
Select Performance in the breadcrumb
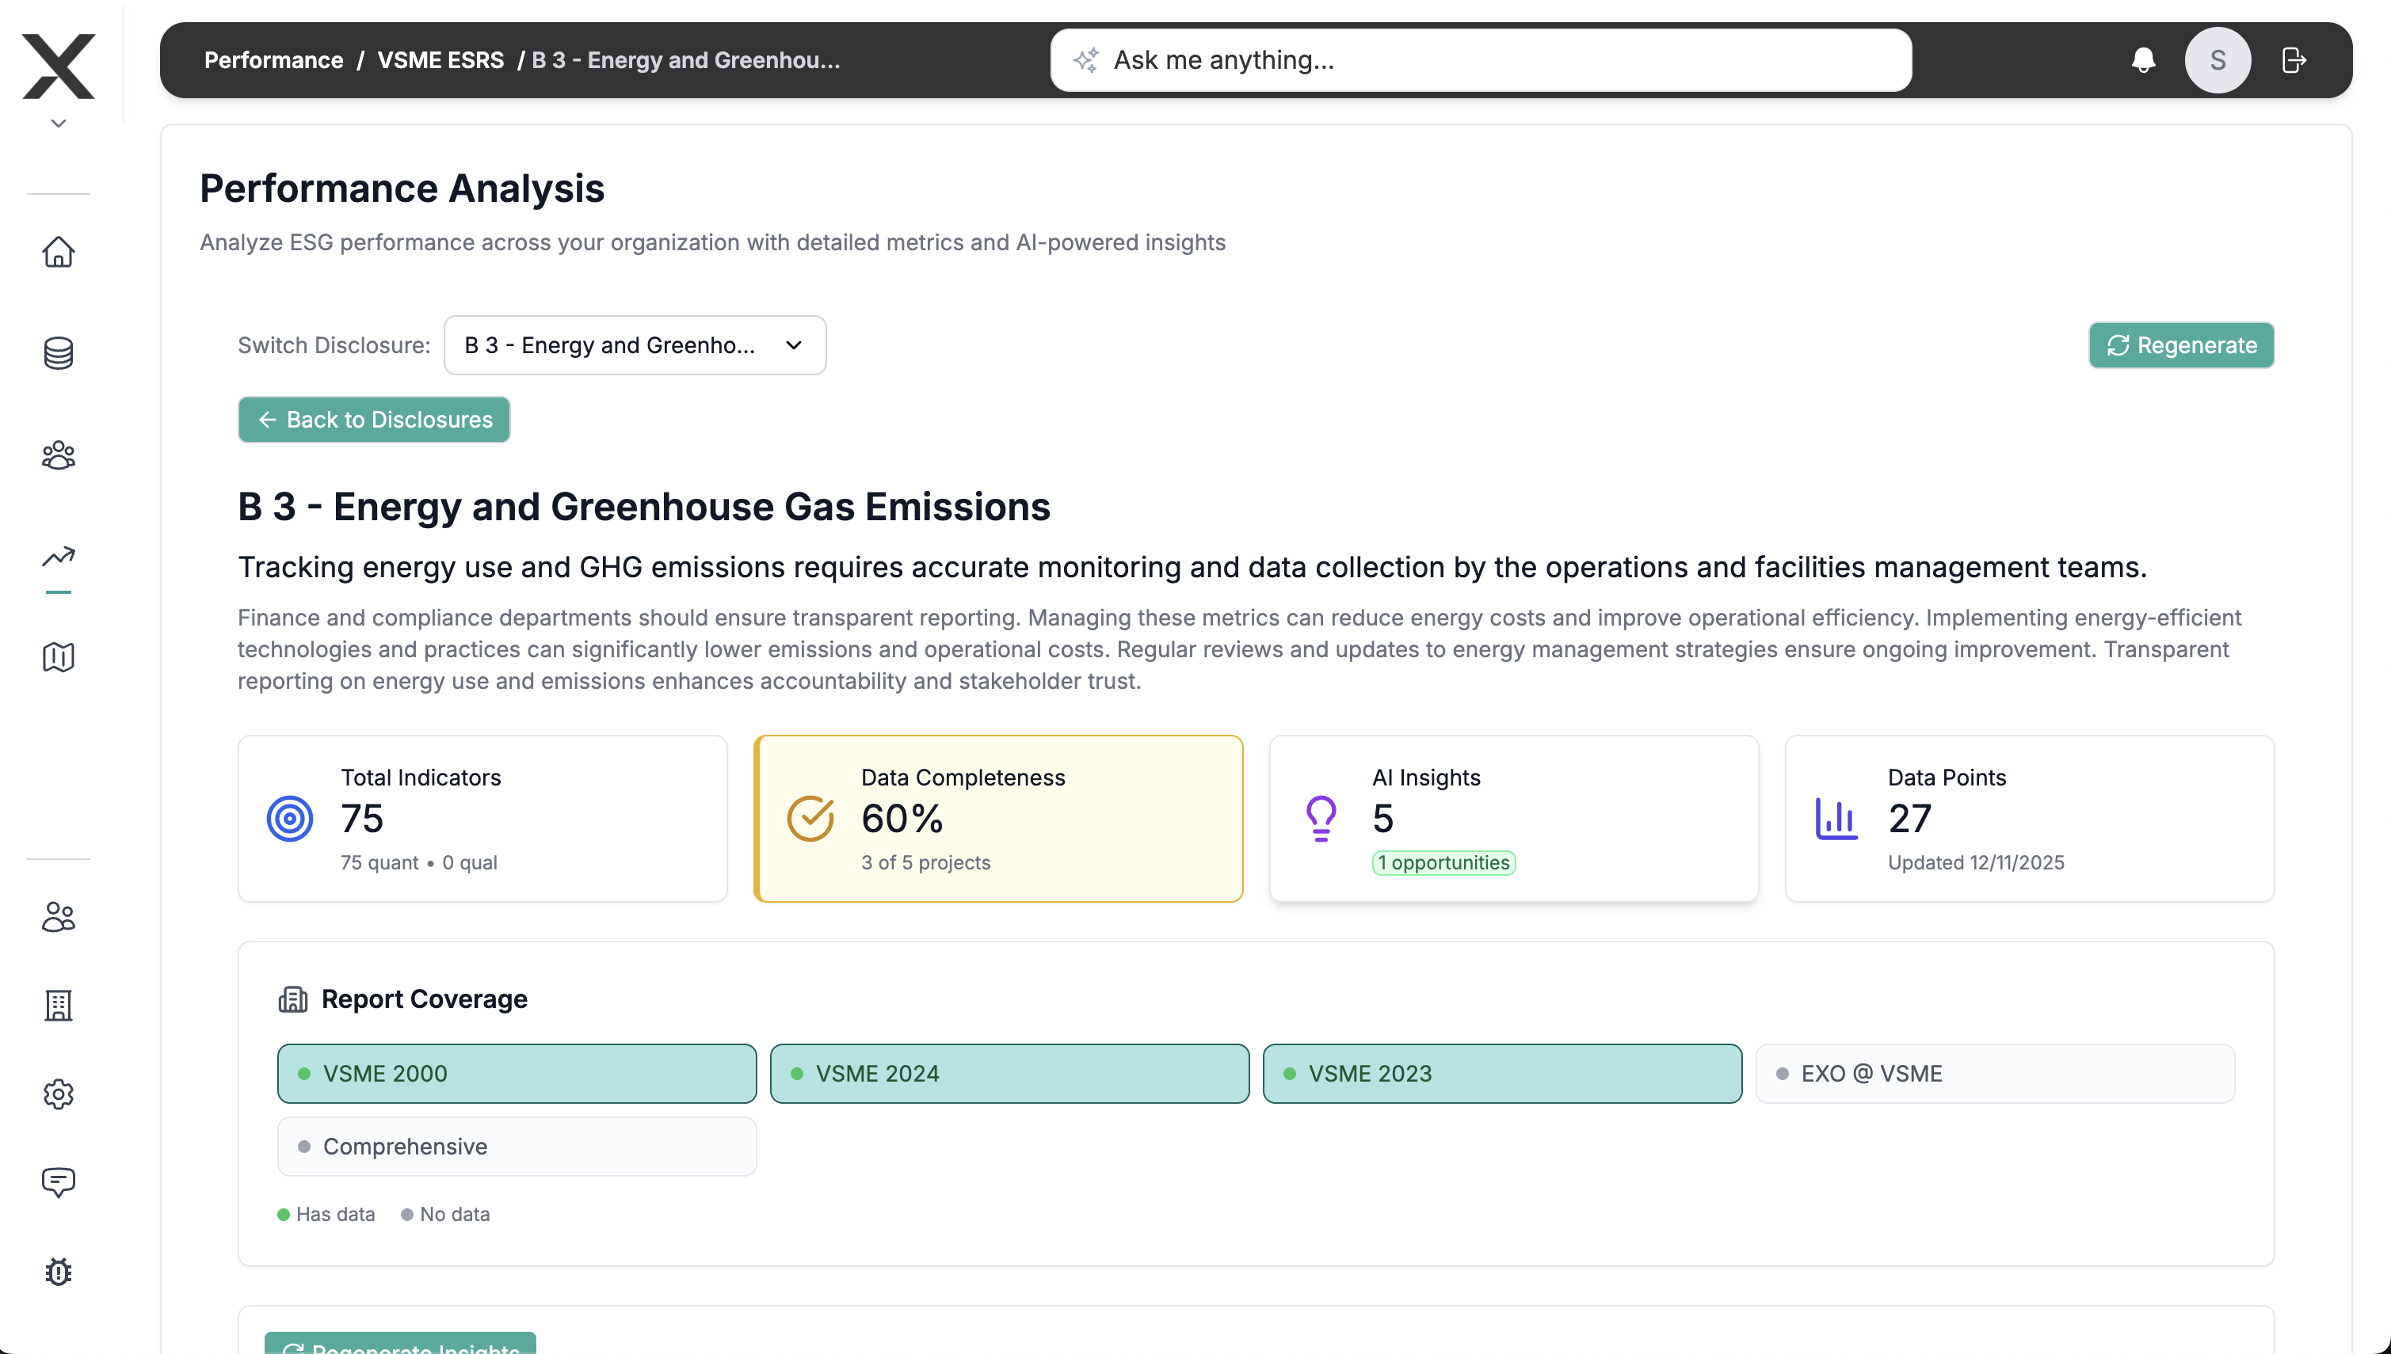(273, 59)
